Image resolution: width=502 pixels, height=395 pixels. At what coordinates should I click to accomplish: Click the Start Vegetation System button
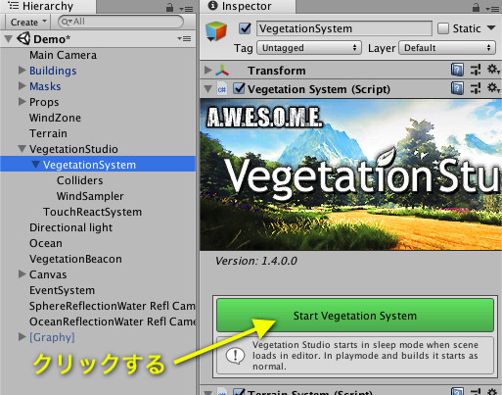[x=355, y=316]
